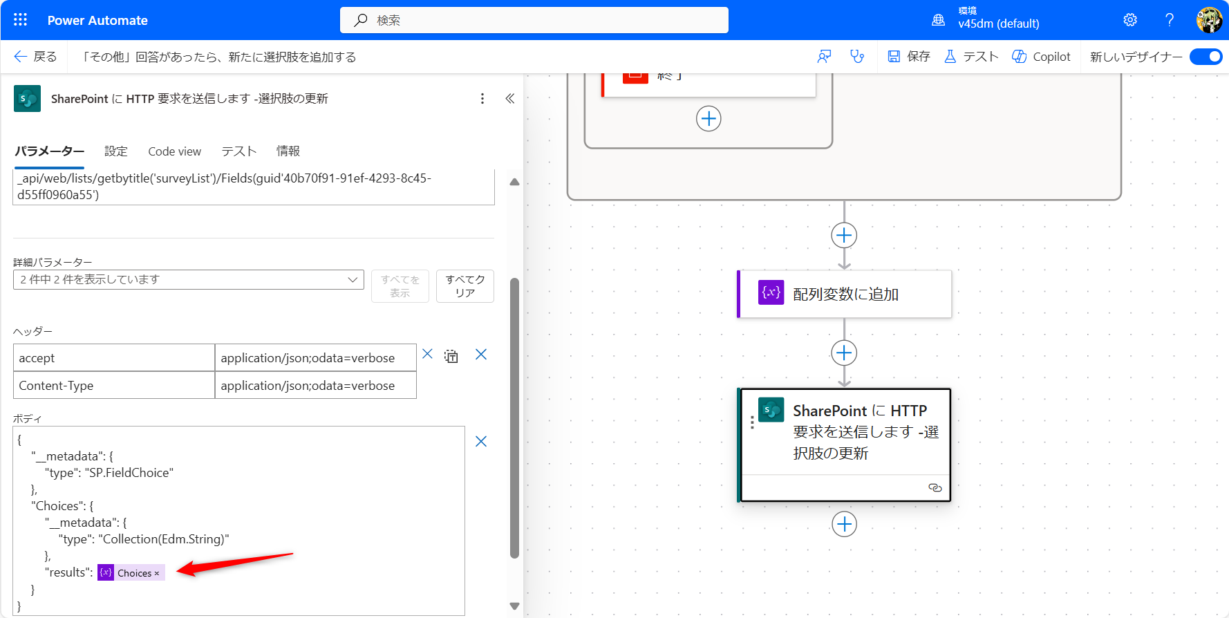The image size is (1229, 618).
Task: Open the help question mark
Action: 1170,20
